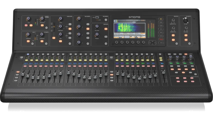213x115 pixels.
Task: Toggle the Monitor Dim button
Action: tap(173, 40)
